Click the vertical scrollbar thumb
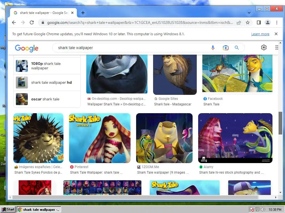This screenshot has width=285, height=213. tap(280, 123)
